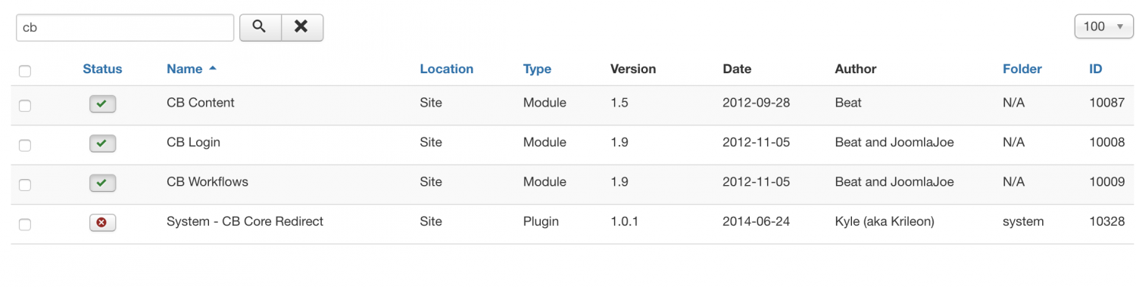Sort extensions by Type column
The width and height of the screenshot is (1136, 287).
537,69
